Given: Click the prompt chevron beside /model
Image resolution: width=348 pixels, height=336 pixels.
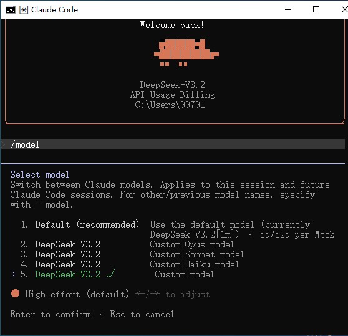Looking at the screenshot, I should click(2, 145).
